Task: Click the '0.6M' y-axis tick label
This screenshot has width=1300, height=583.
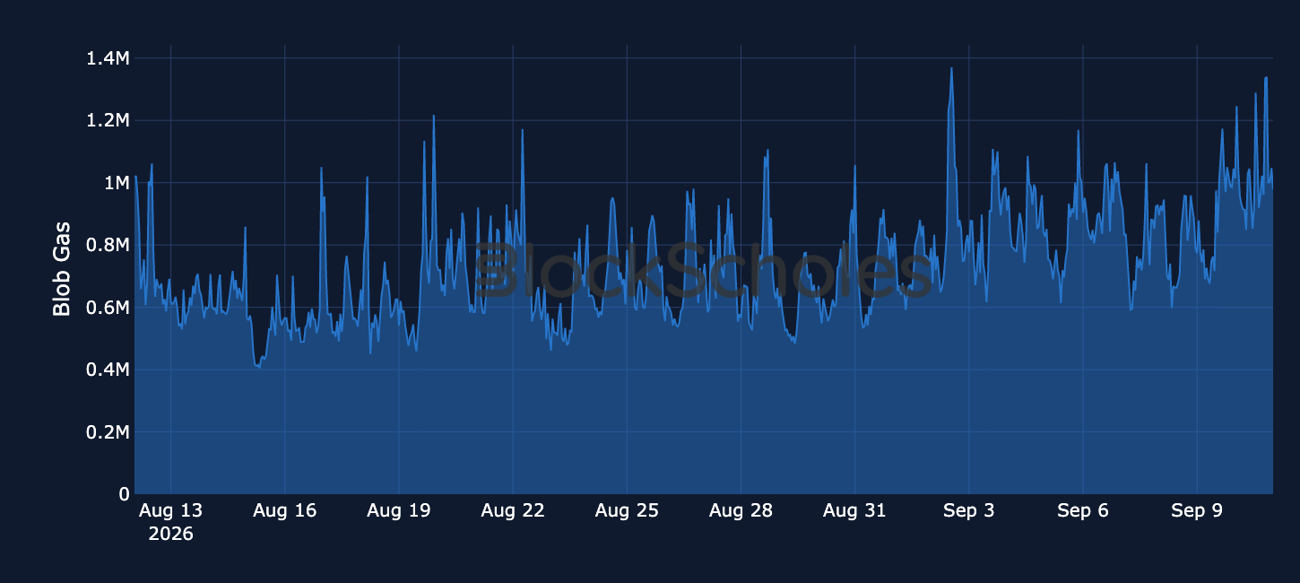Action: click(108, 308)
